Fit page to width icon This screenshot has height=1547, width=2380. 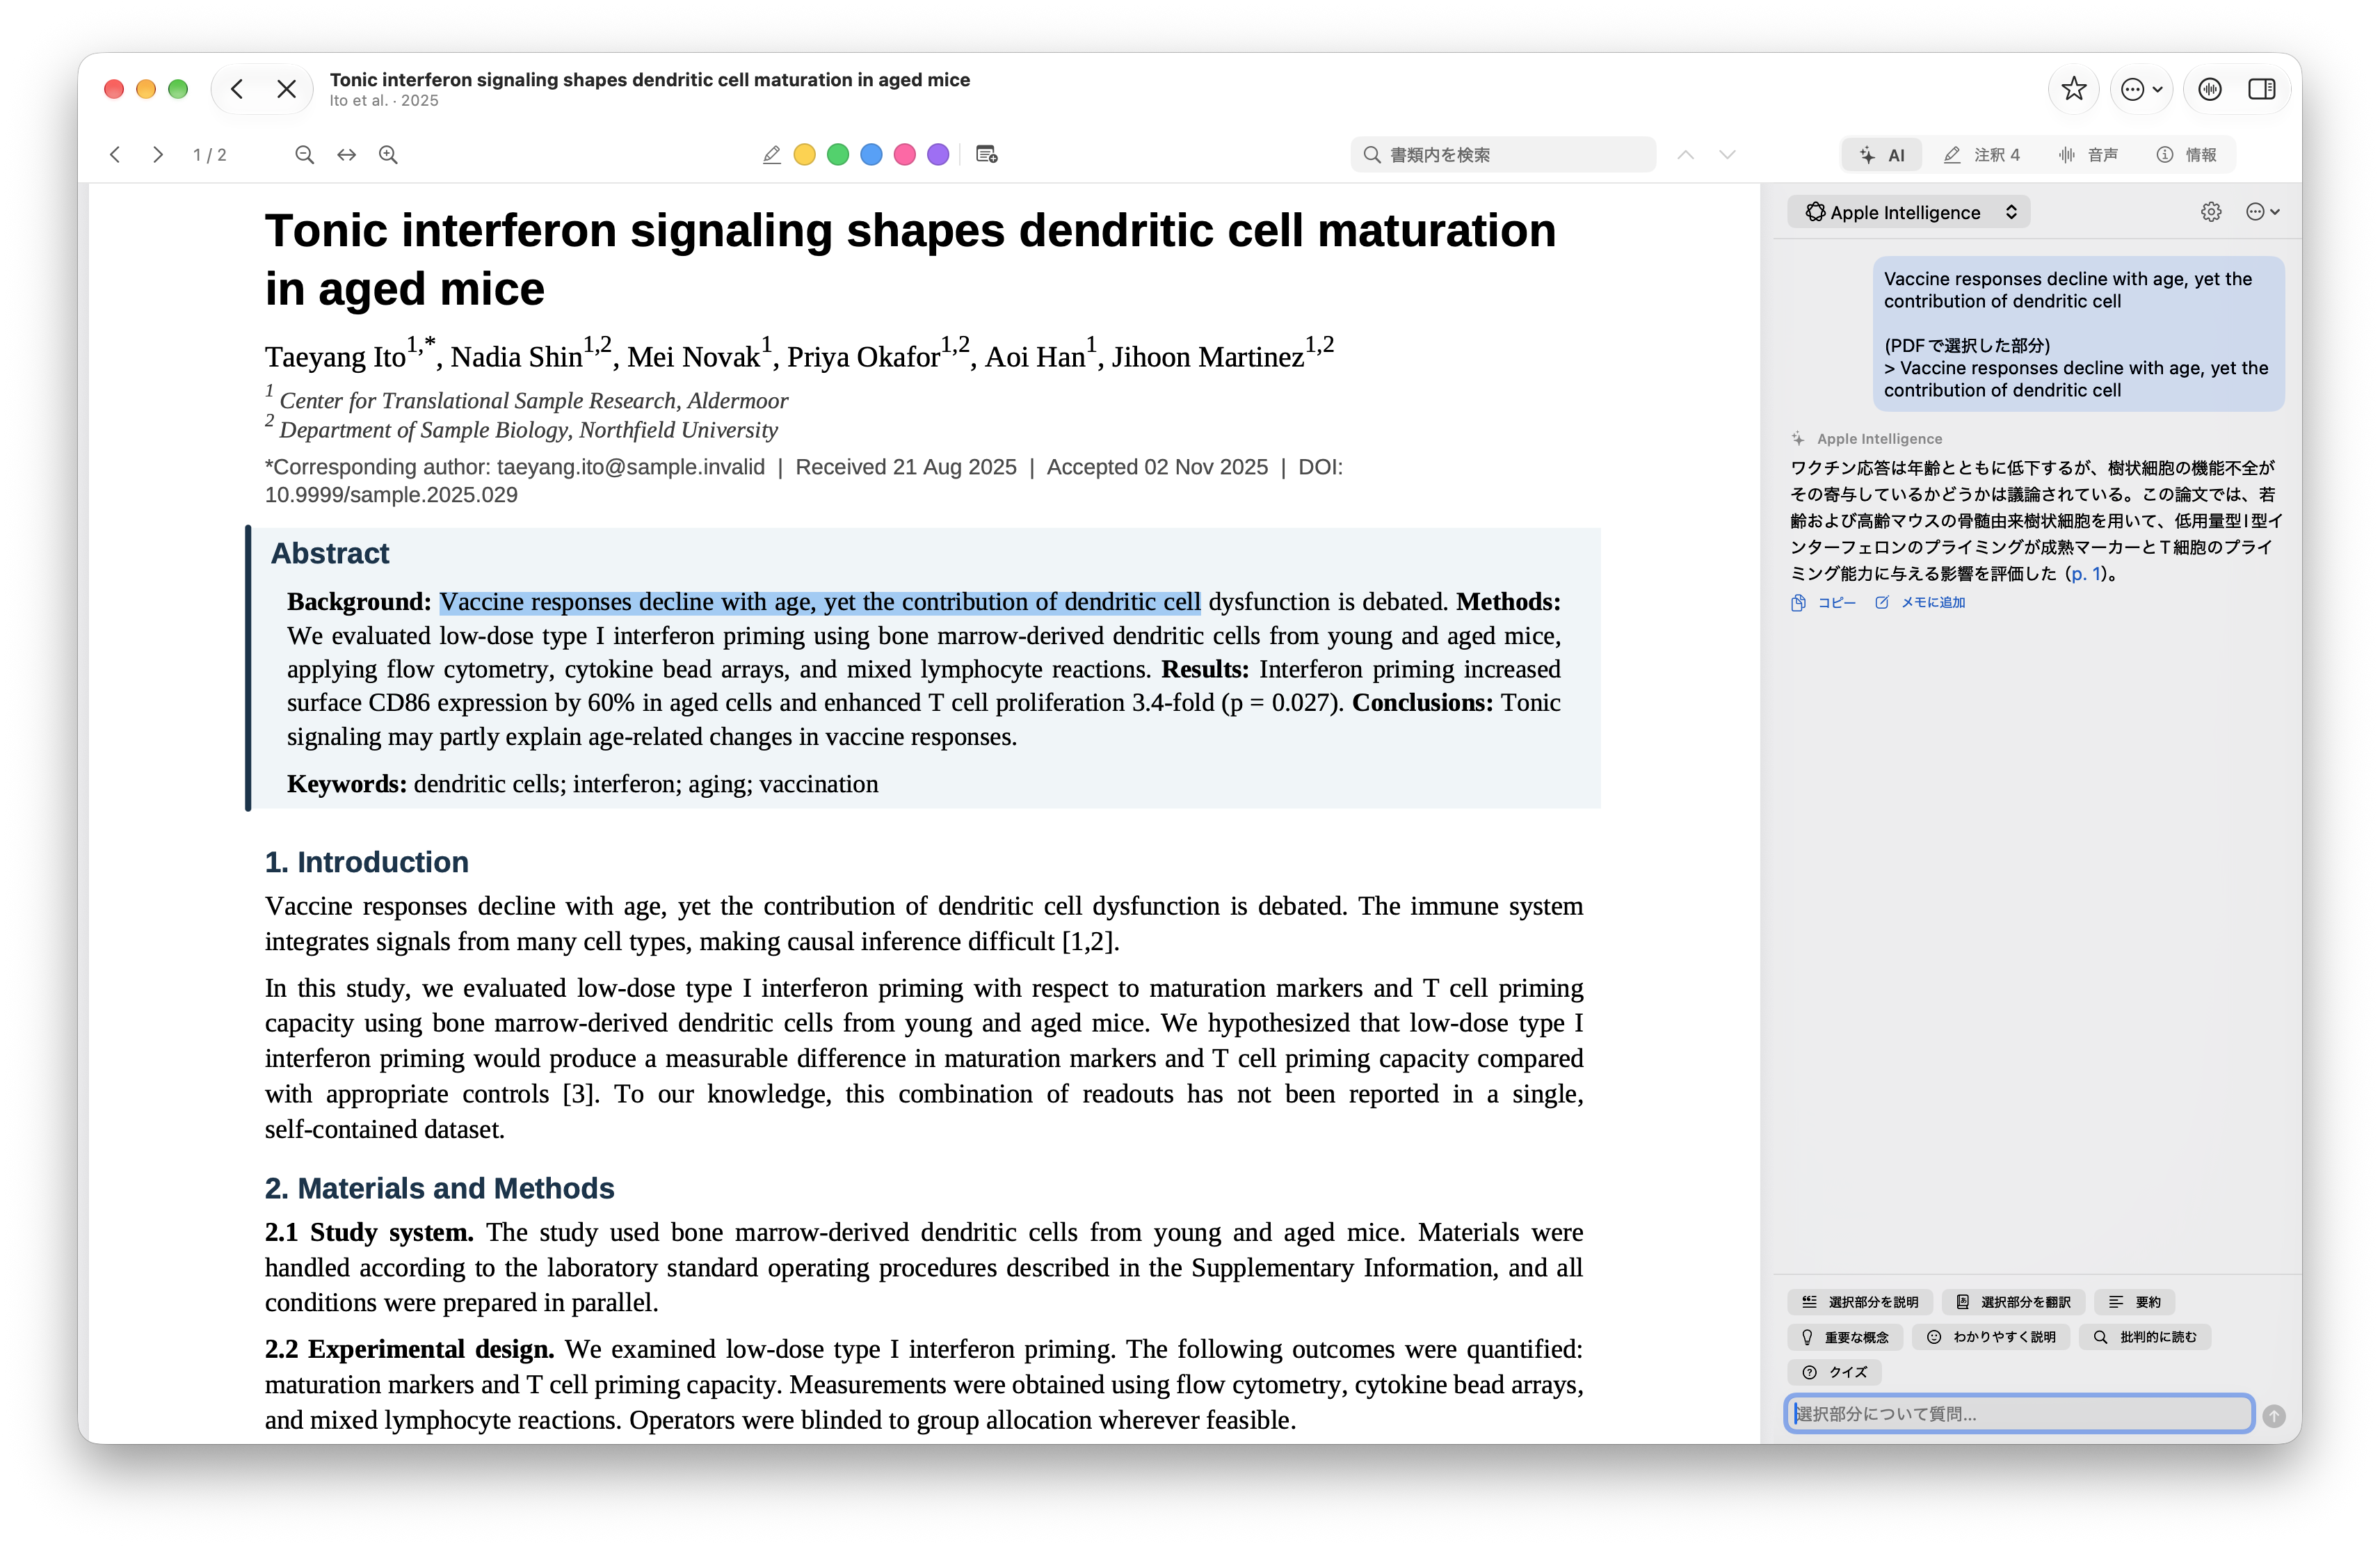click(346, 155)
